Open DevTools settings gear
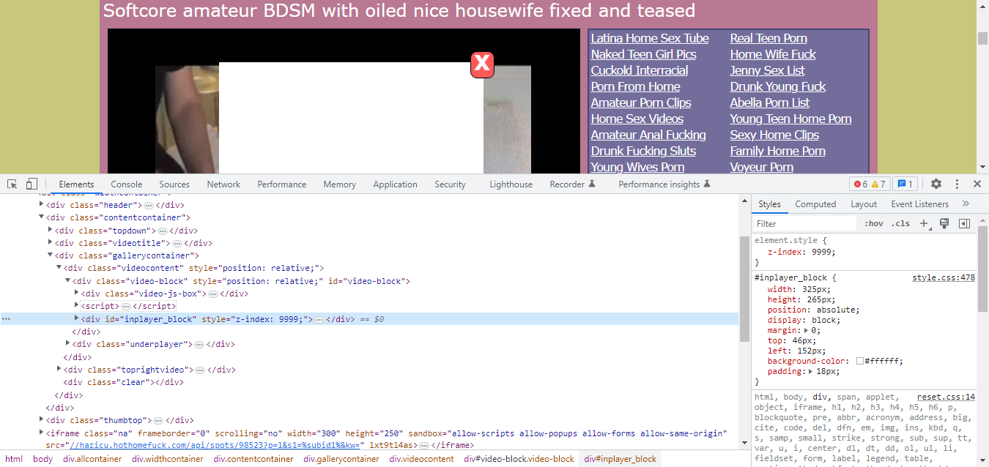Screen dimensions: 989x467 point(936,184)
